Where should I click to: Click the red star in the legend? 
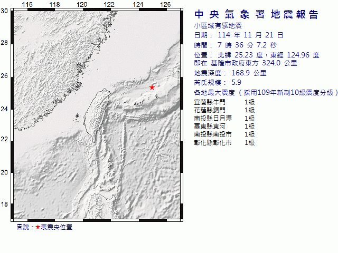point(37,227)
